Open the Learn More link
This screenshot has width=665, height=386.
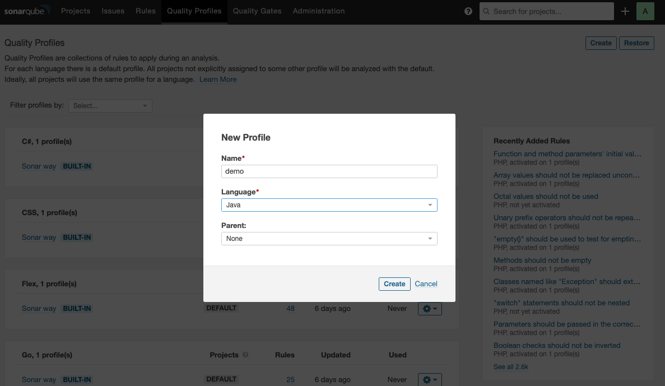tap(218, 79)
